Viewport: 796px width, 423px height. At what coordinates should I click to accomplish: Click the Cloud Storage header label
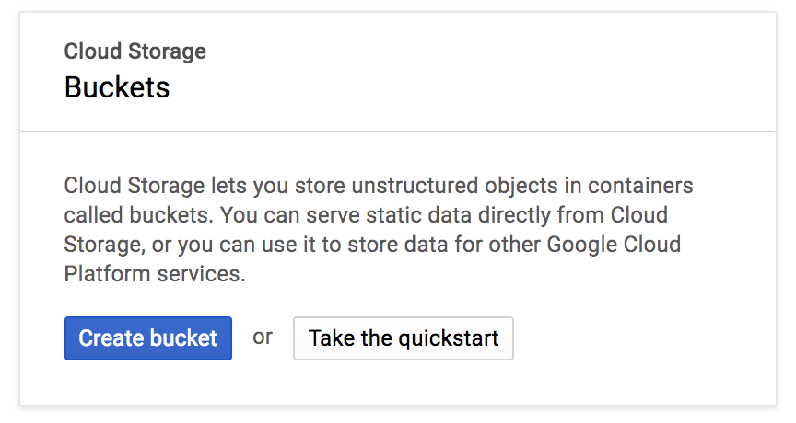[x=135, y=51]
